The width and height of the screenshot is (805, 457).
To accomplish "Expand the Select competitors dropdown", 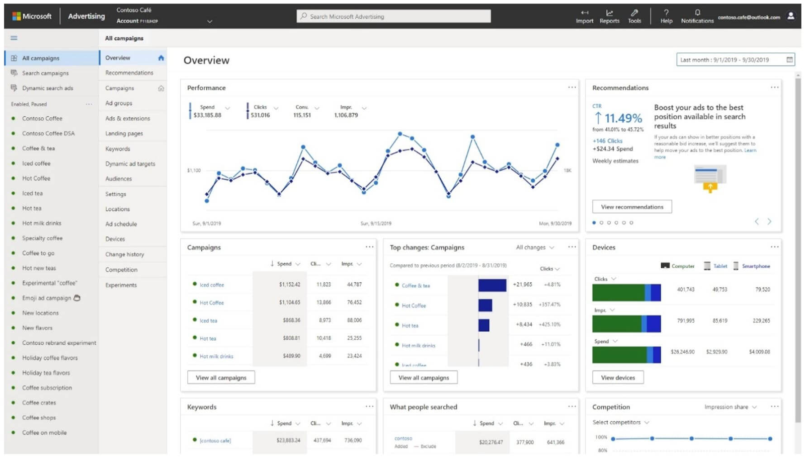I will 621,422.
